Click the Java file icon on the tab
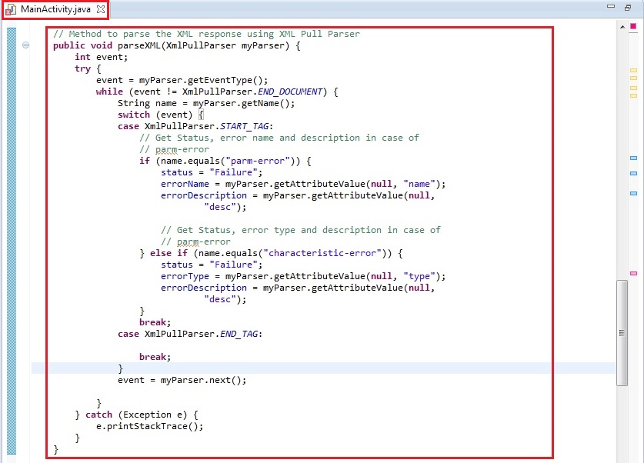 [x=12, y=9]
